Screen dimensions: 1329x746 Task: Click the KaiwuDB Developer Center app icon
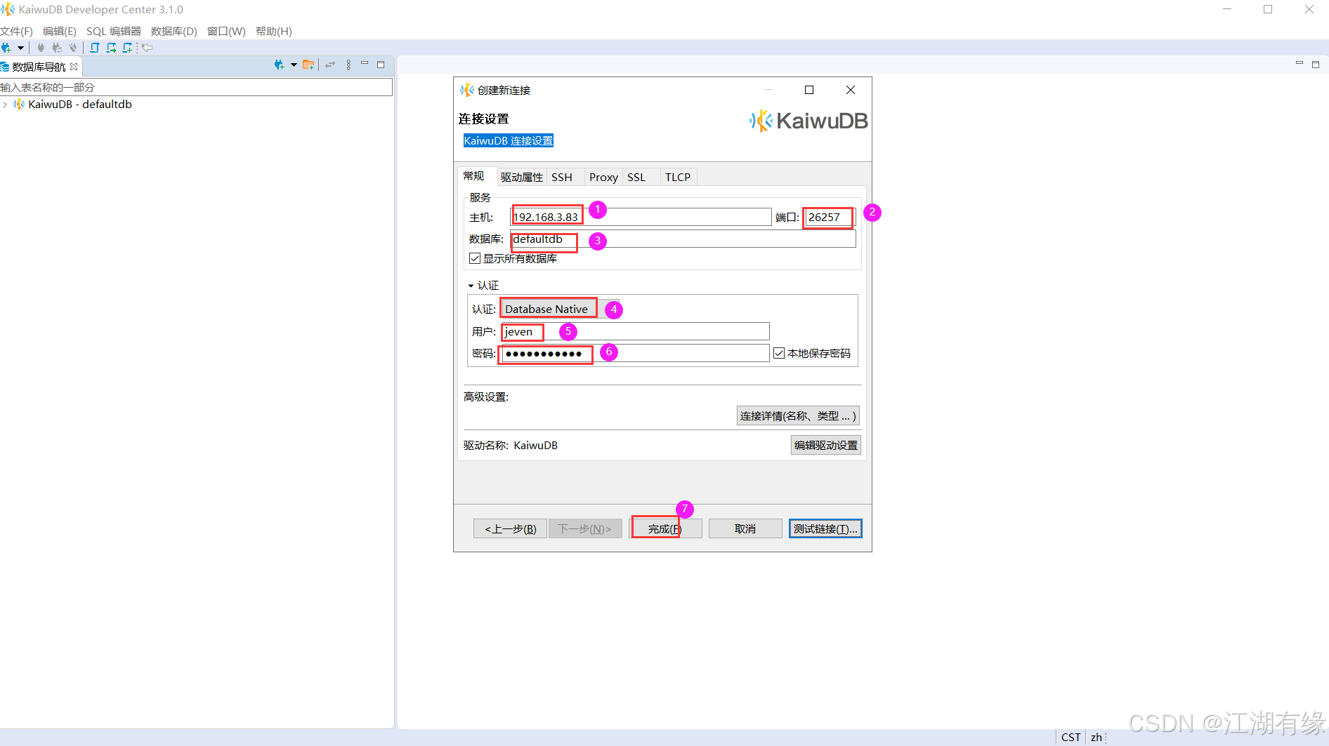click(8, 9)
